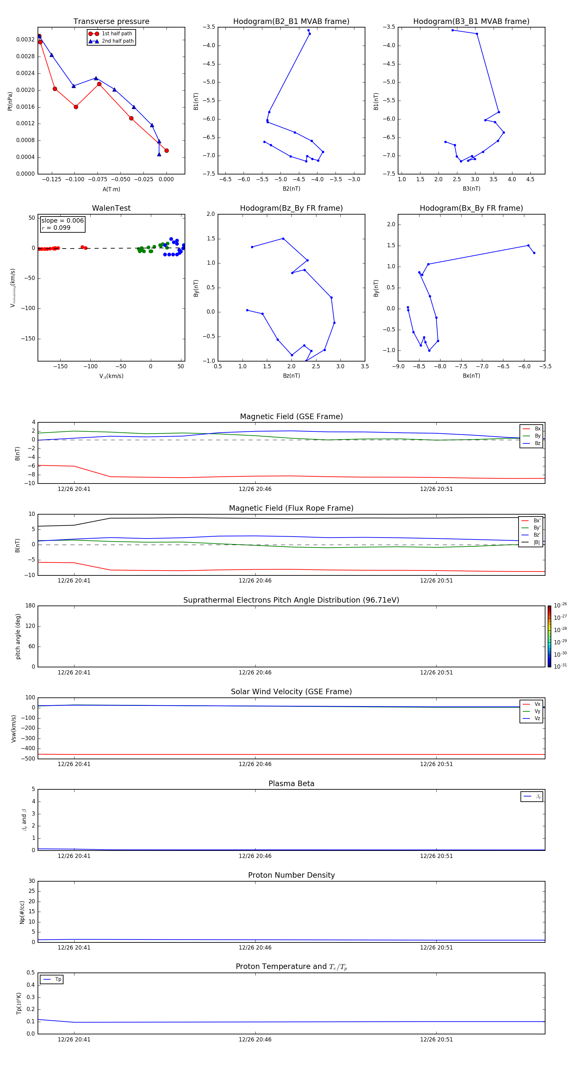The image size is (583, 1068).
Task: Select the Vx legend entry in velocity plot
Action: pos(532,704)
